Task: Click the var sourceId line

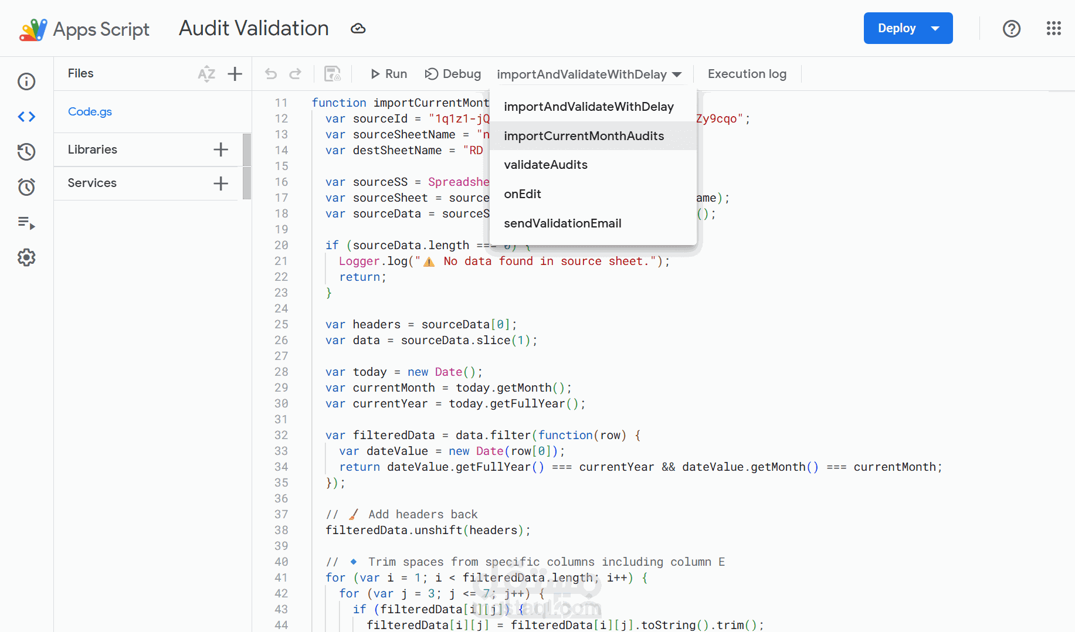Action: [x=538, y=118]
